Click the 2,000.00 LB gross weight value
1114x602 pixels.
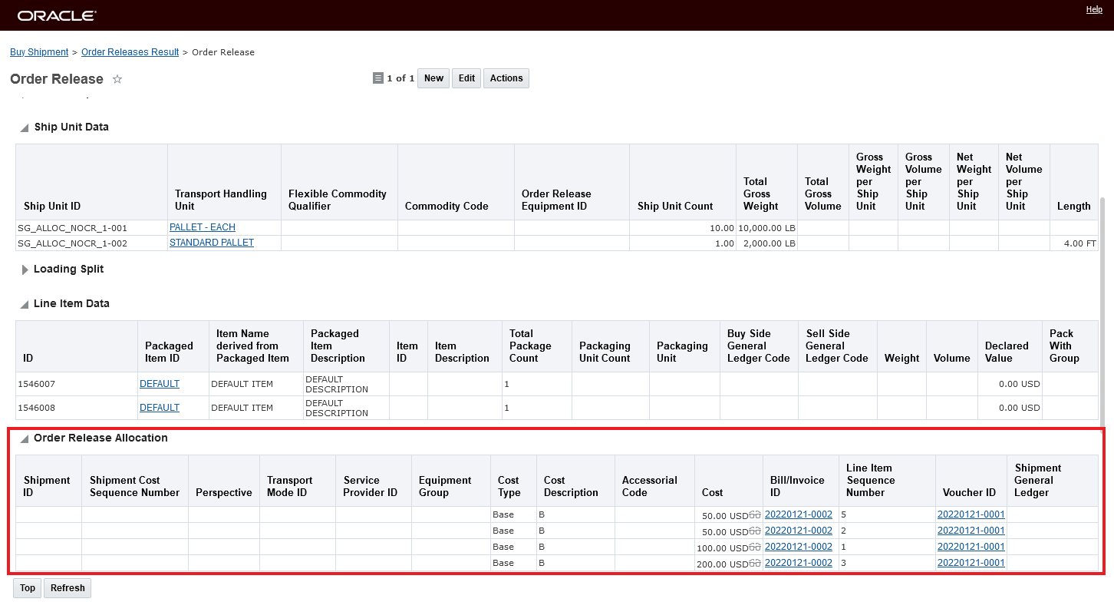tap(770, 243)
